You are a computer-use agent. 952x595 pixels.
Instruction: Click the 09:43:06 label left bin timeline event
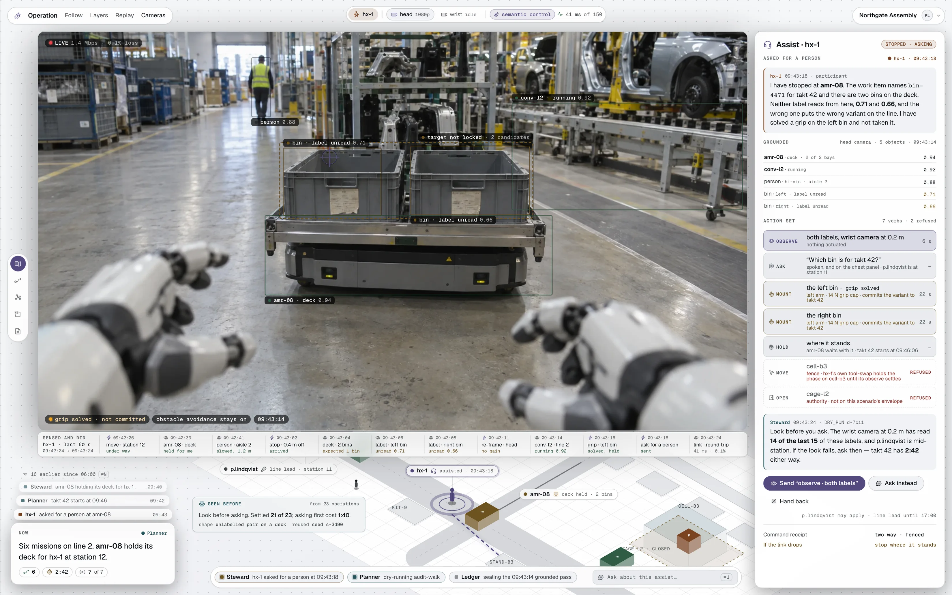tap(397, 444)
